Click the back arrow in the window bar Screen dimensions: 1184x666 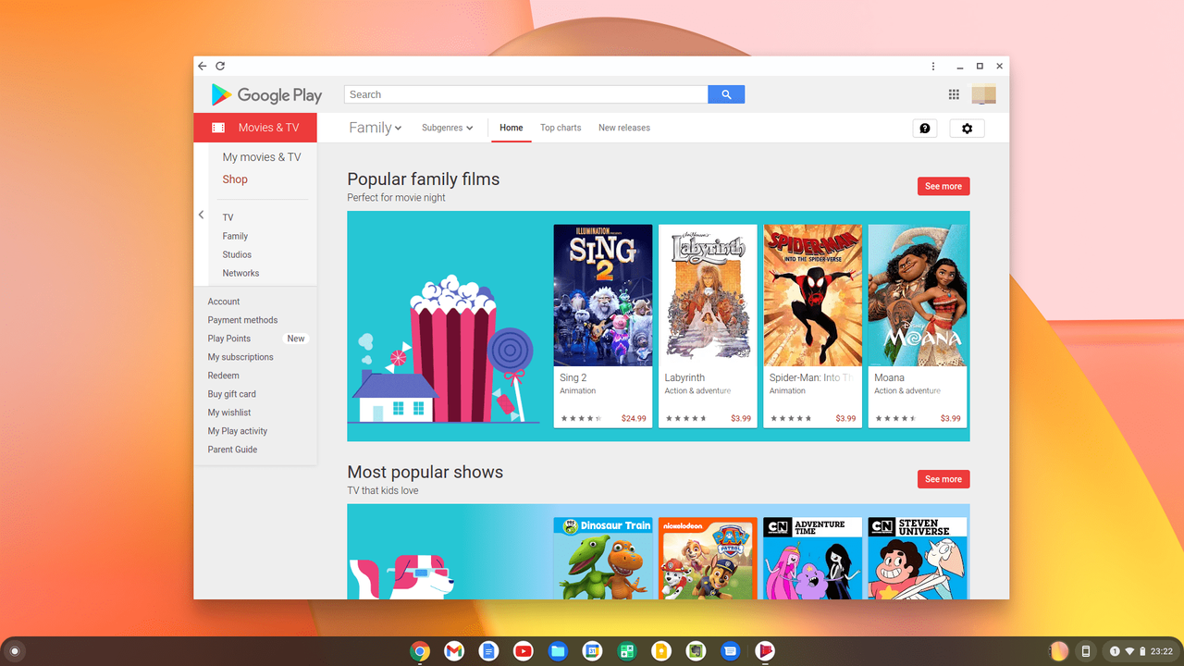[203, 66]
